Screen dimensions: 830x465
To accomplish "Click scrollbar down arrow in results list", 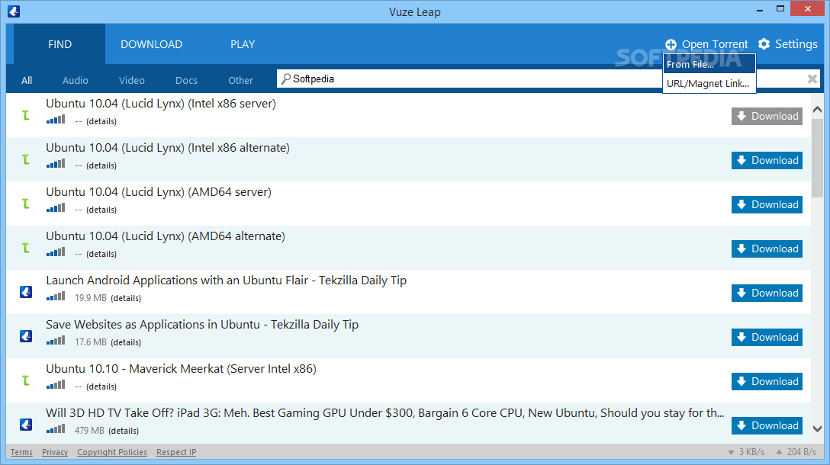I will tap(817, 428).
